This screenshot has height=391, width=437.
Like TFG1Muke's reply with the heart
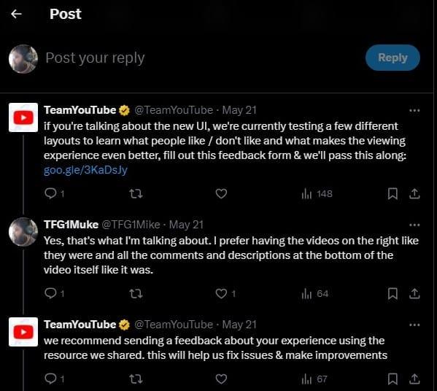point(221,293)
